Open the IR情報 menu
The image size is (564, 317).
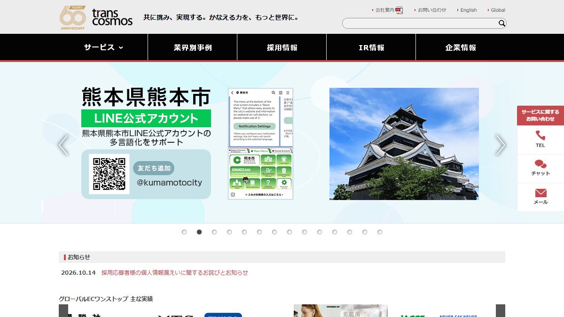(x=371, y=47)
